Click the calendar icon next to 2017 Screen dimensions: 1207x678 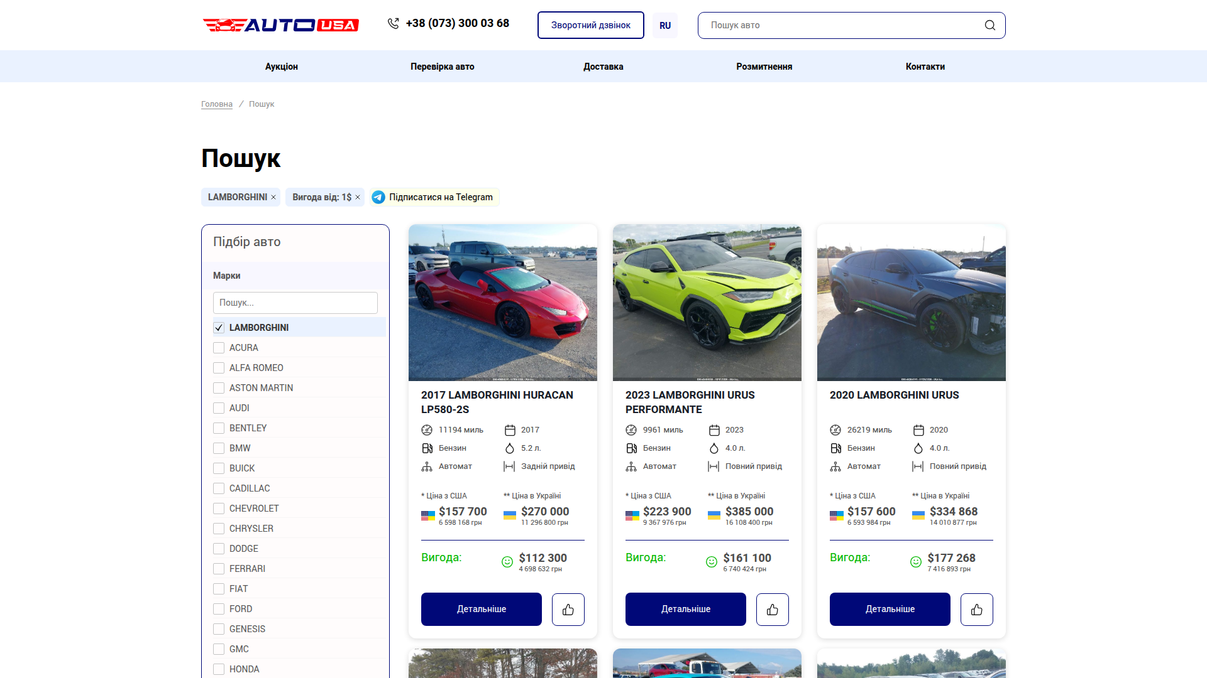tap(510, 430)
